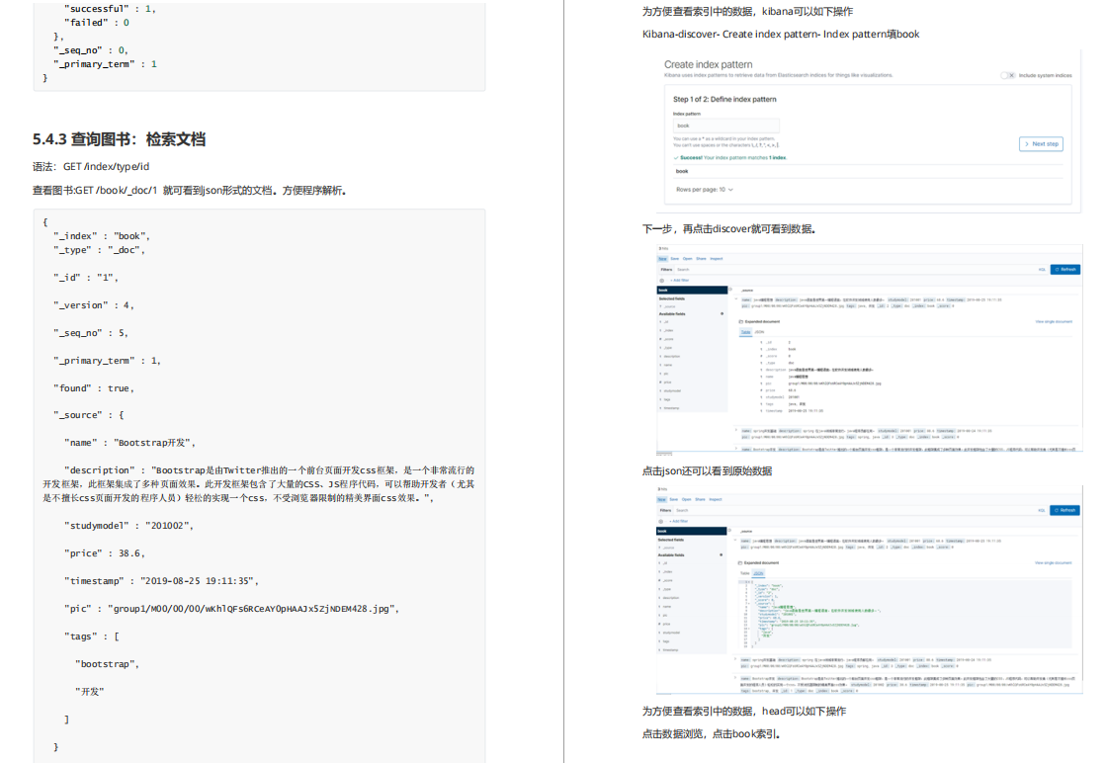Click the line "found" : true in JSON block
This screenshot has height=763, width=1105.
93,388
